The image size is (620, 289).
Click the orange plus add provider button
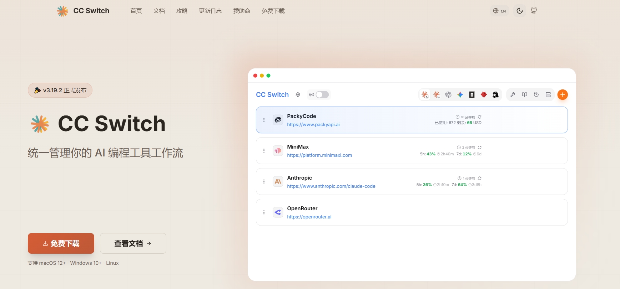coord(563,95)
